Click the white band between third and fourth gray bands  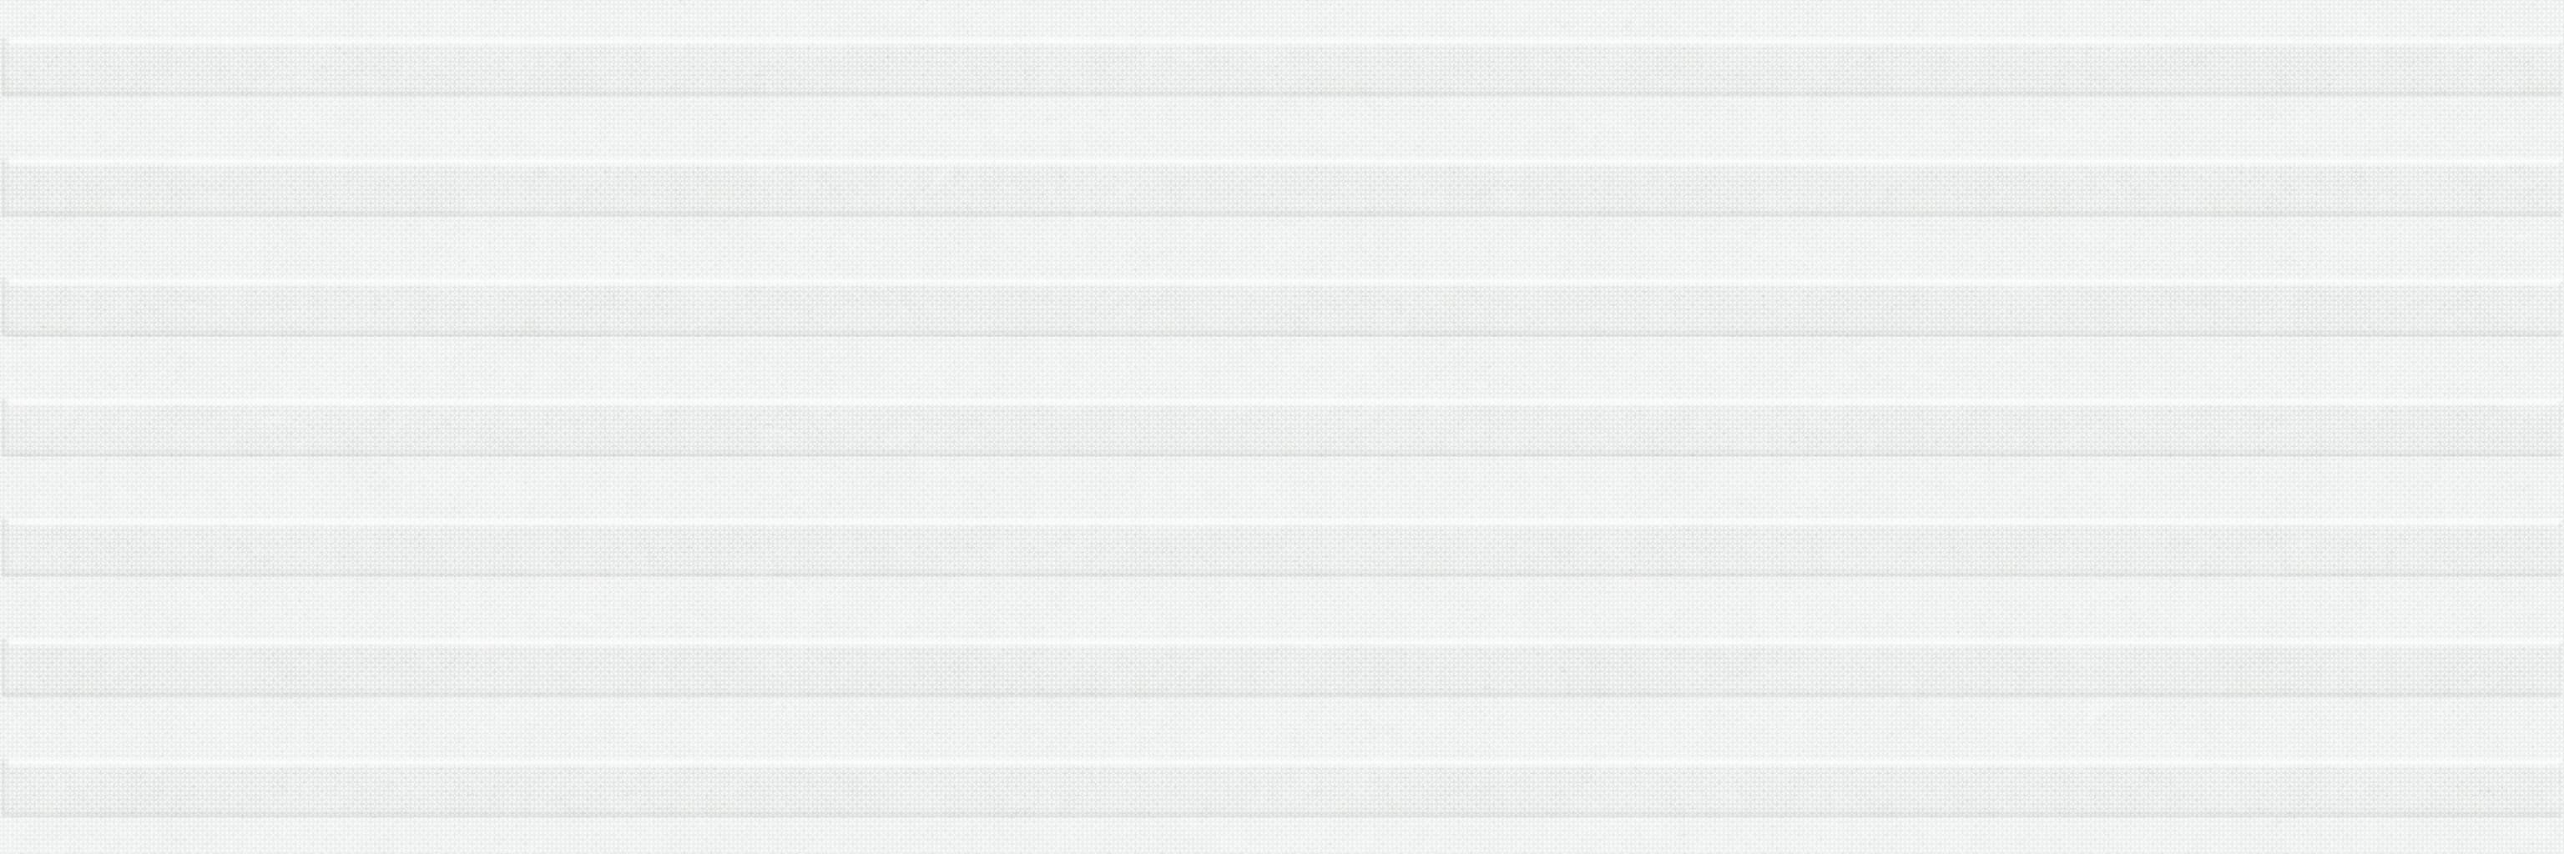pyautogui.click(x=1282, y=368)
